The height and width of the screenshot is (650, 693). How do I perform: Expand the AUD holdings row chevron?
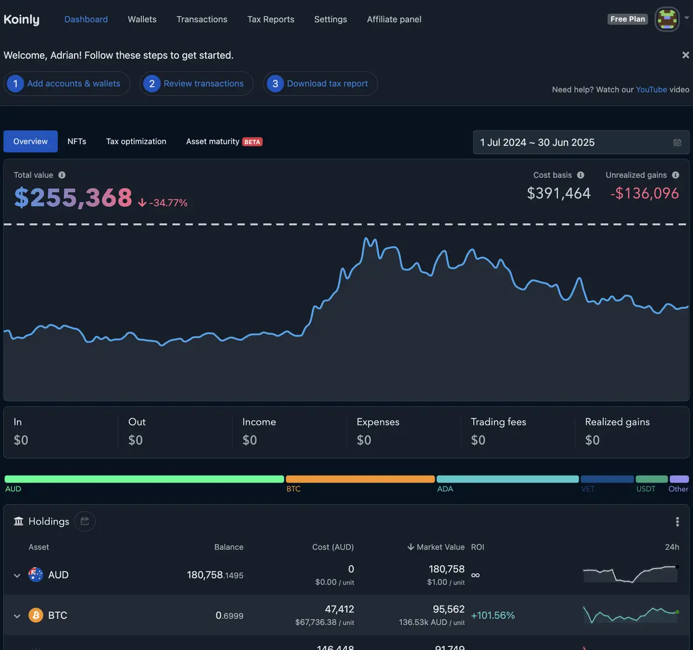tap(17, 576)
